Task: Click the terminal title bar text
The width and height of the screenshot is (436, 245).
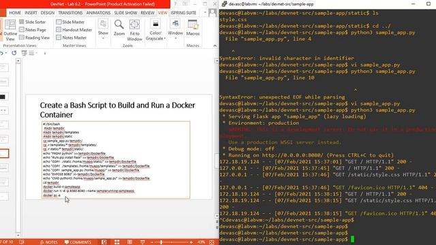Action: click(x=271, y=4)
